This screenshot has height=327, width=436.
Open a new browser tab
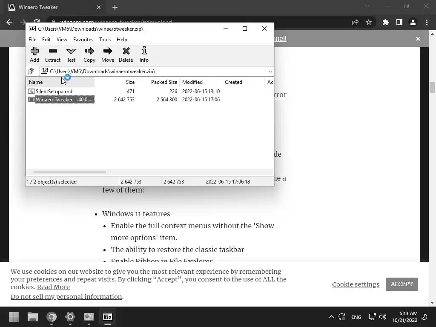115,7
